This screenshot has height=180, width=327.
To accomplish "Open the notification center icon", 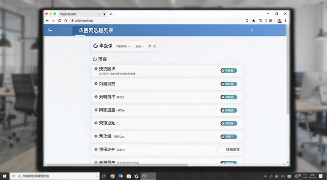I will pos(320,176).
